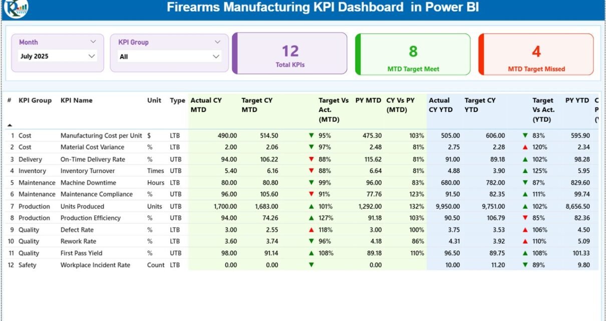Click red down arrow for On-Time Delivery Rate MTD
This screenshot has width=606, height=321.
click(312, 159)
